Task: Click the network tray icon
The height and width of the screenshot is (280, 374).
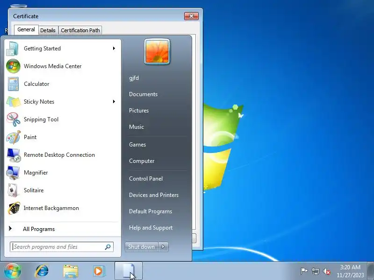Action: click(315, 271)
